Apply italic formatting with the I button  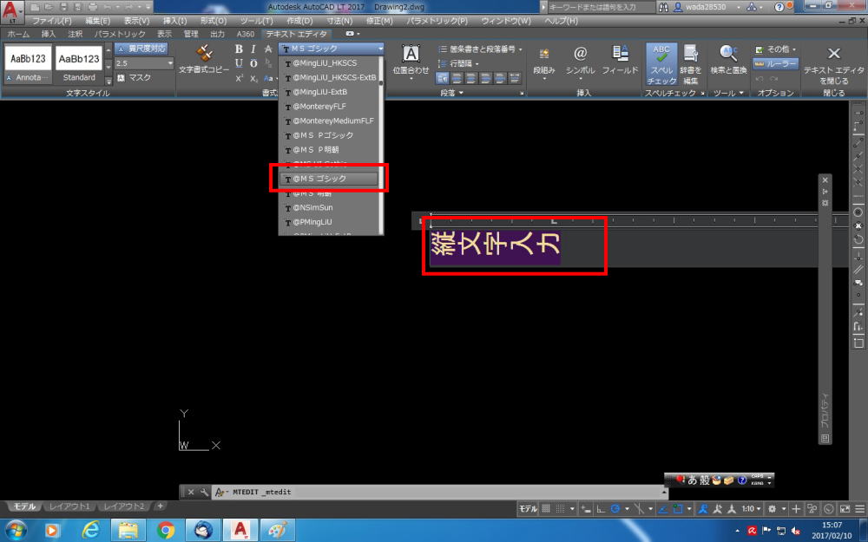(253, 49)
